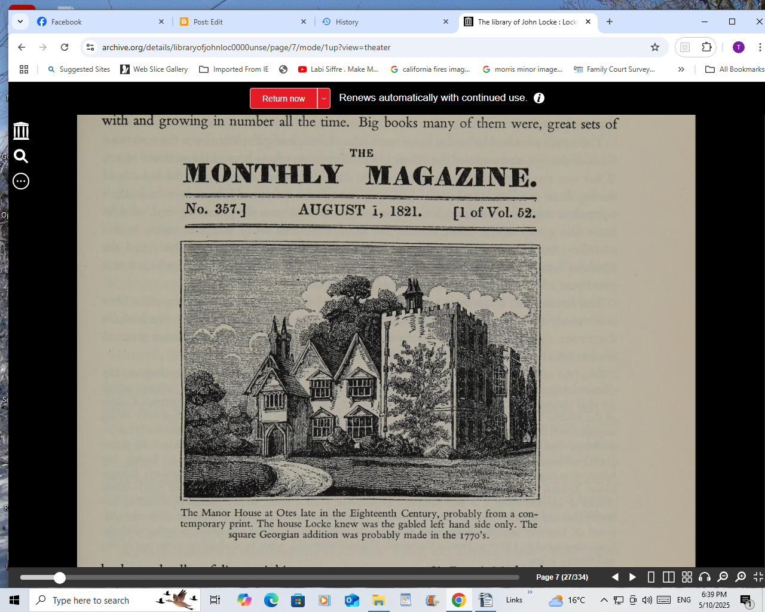
Task: Open Family Court Survey bookmark
Action: coord(614,69)
